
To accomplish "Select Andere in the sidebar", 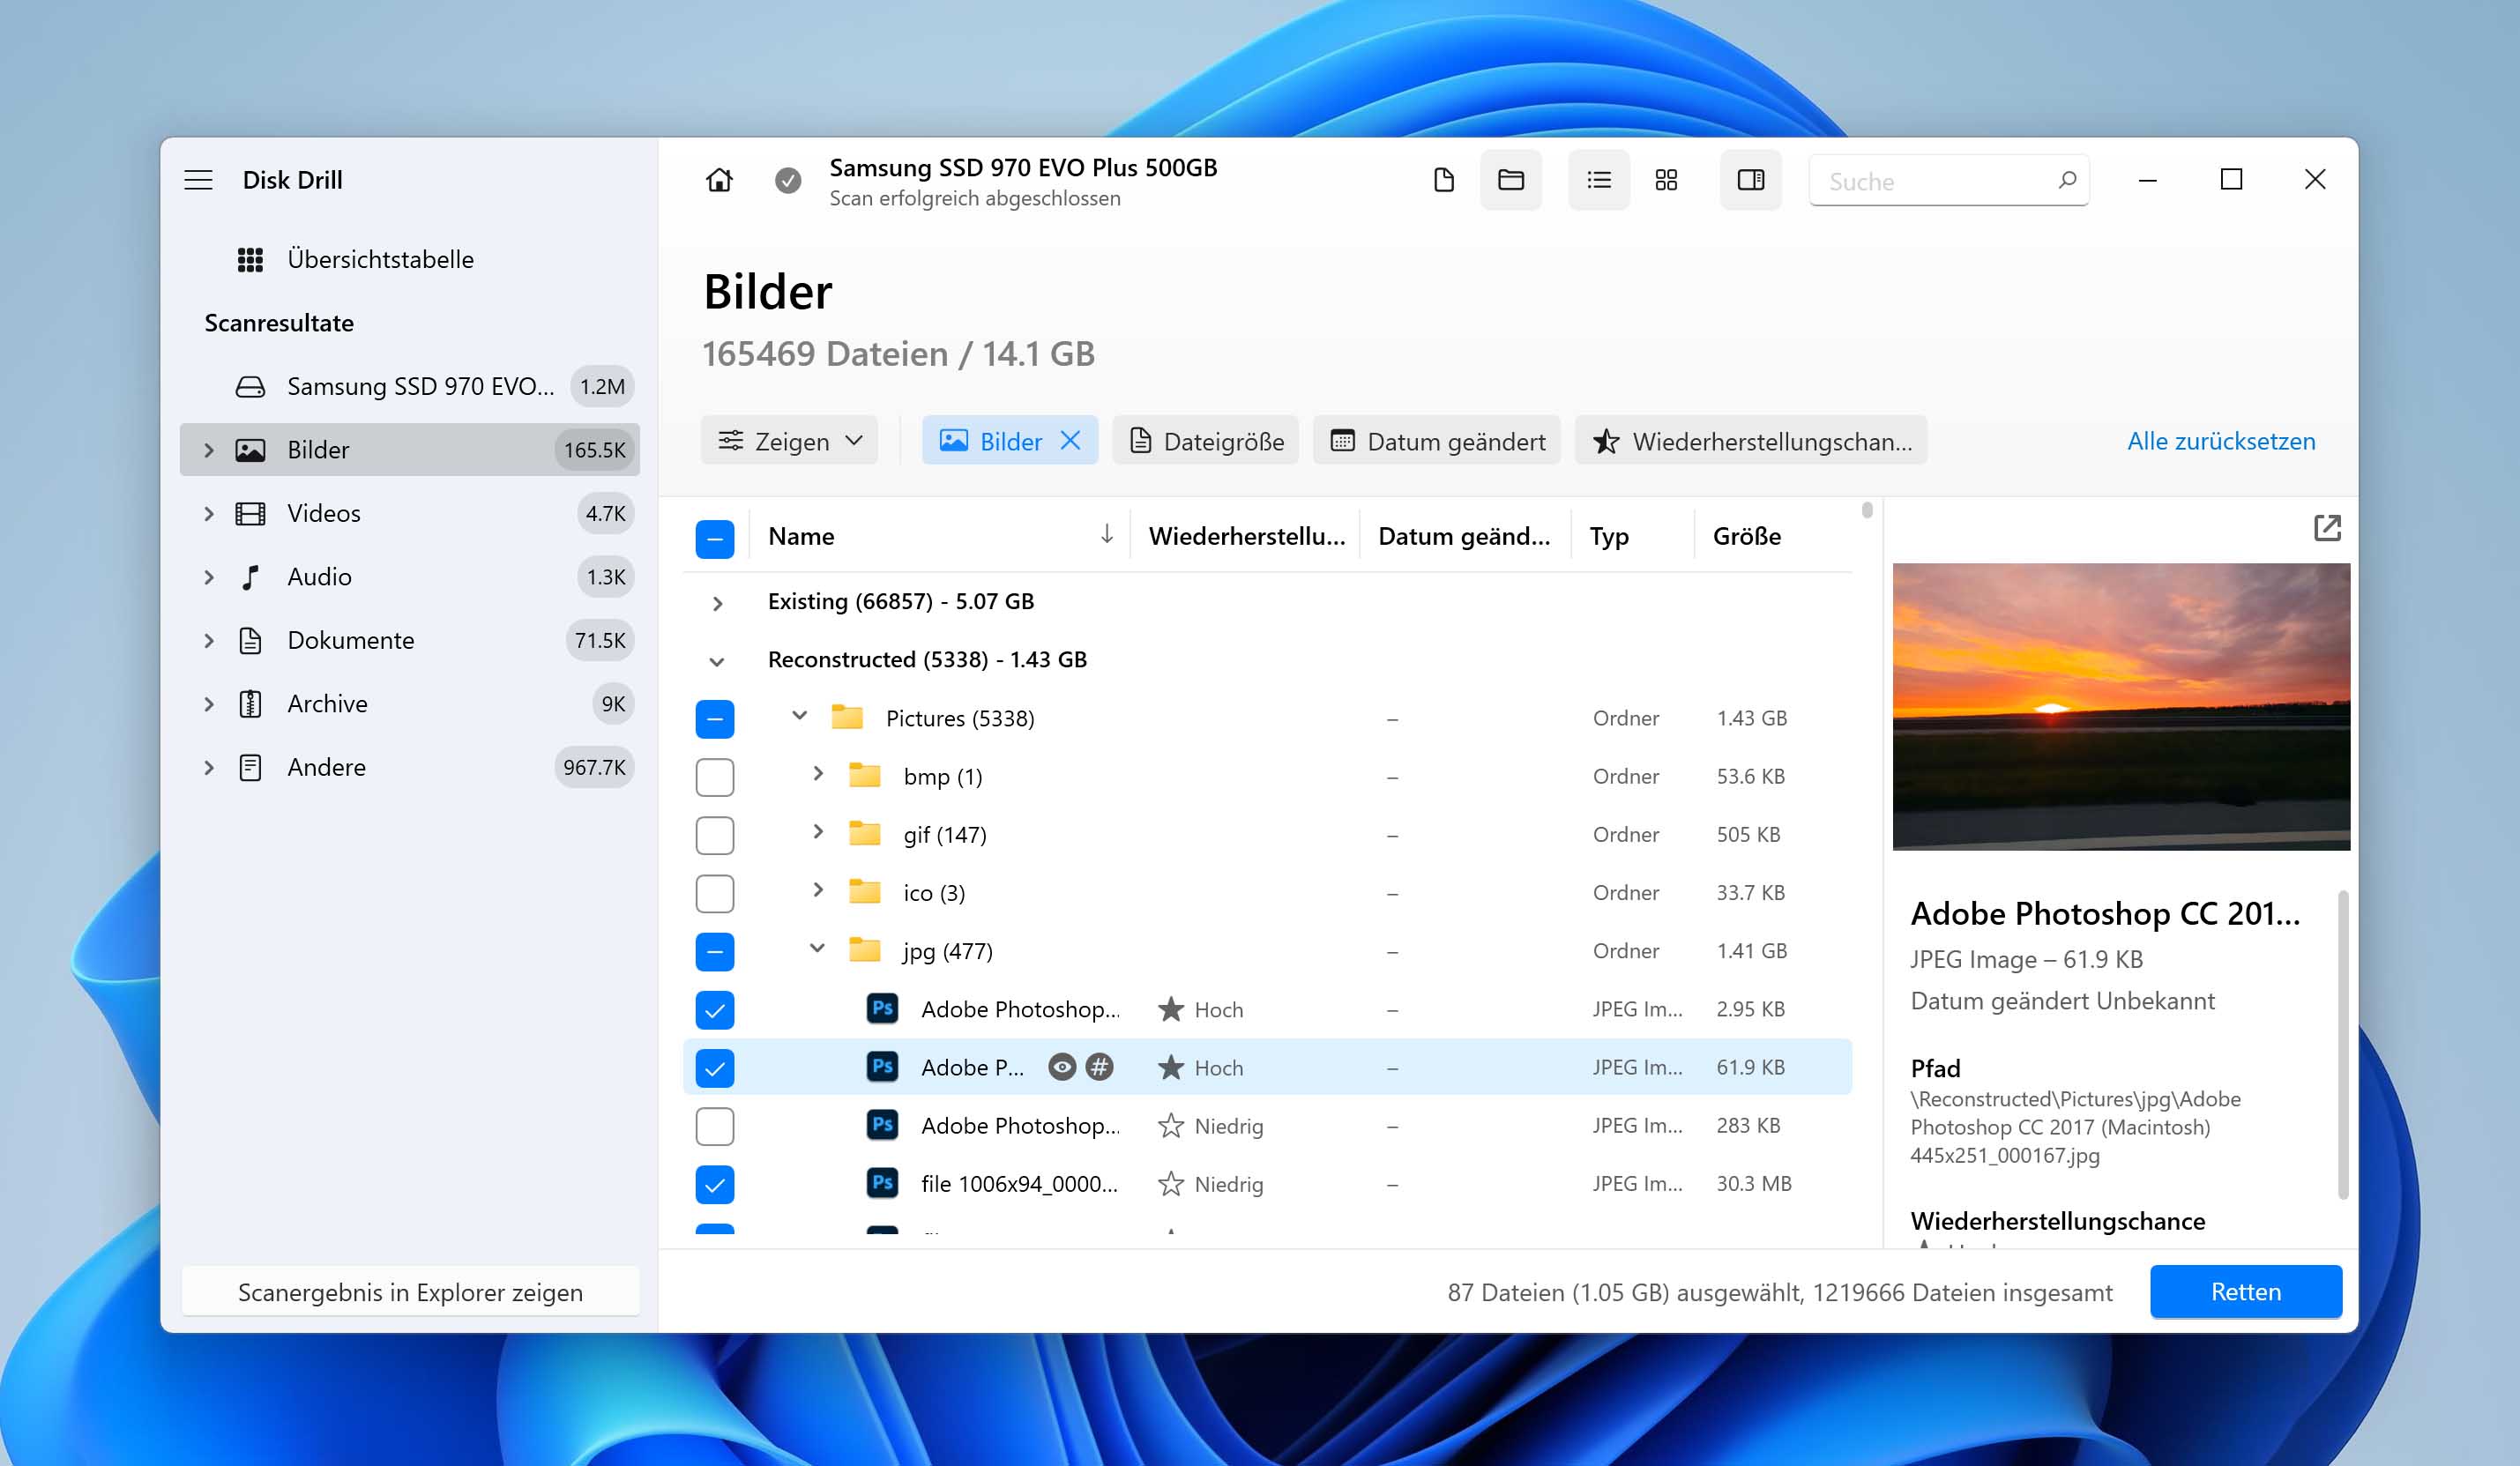I will [x=409, y=767].
